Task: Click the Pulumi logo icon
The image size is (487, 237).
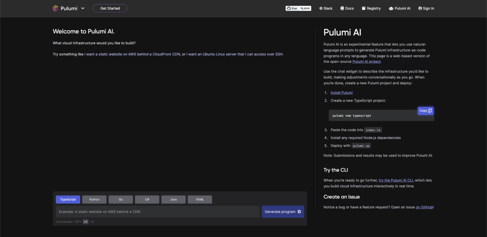Action: 56,8
